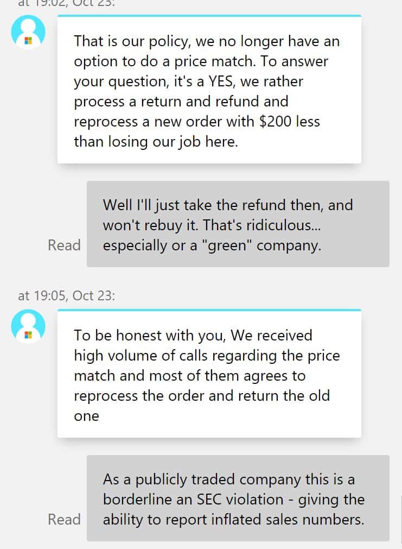Click the Microsoft logo badge on the top avatar

28,41
